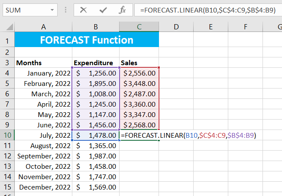Click the Select All corner triangle

coord(7,27)
